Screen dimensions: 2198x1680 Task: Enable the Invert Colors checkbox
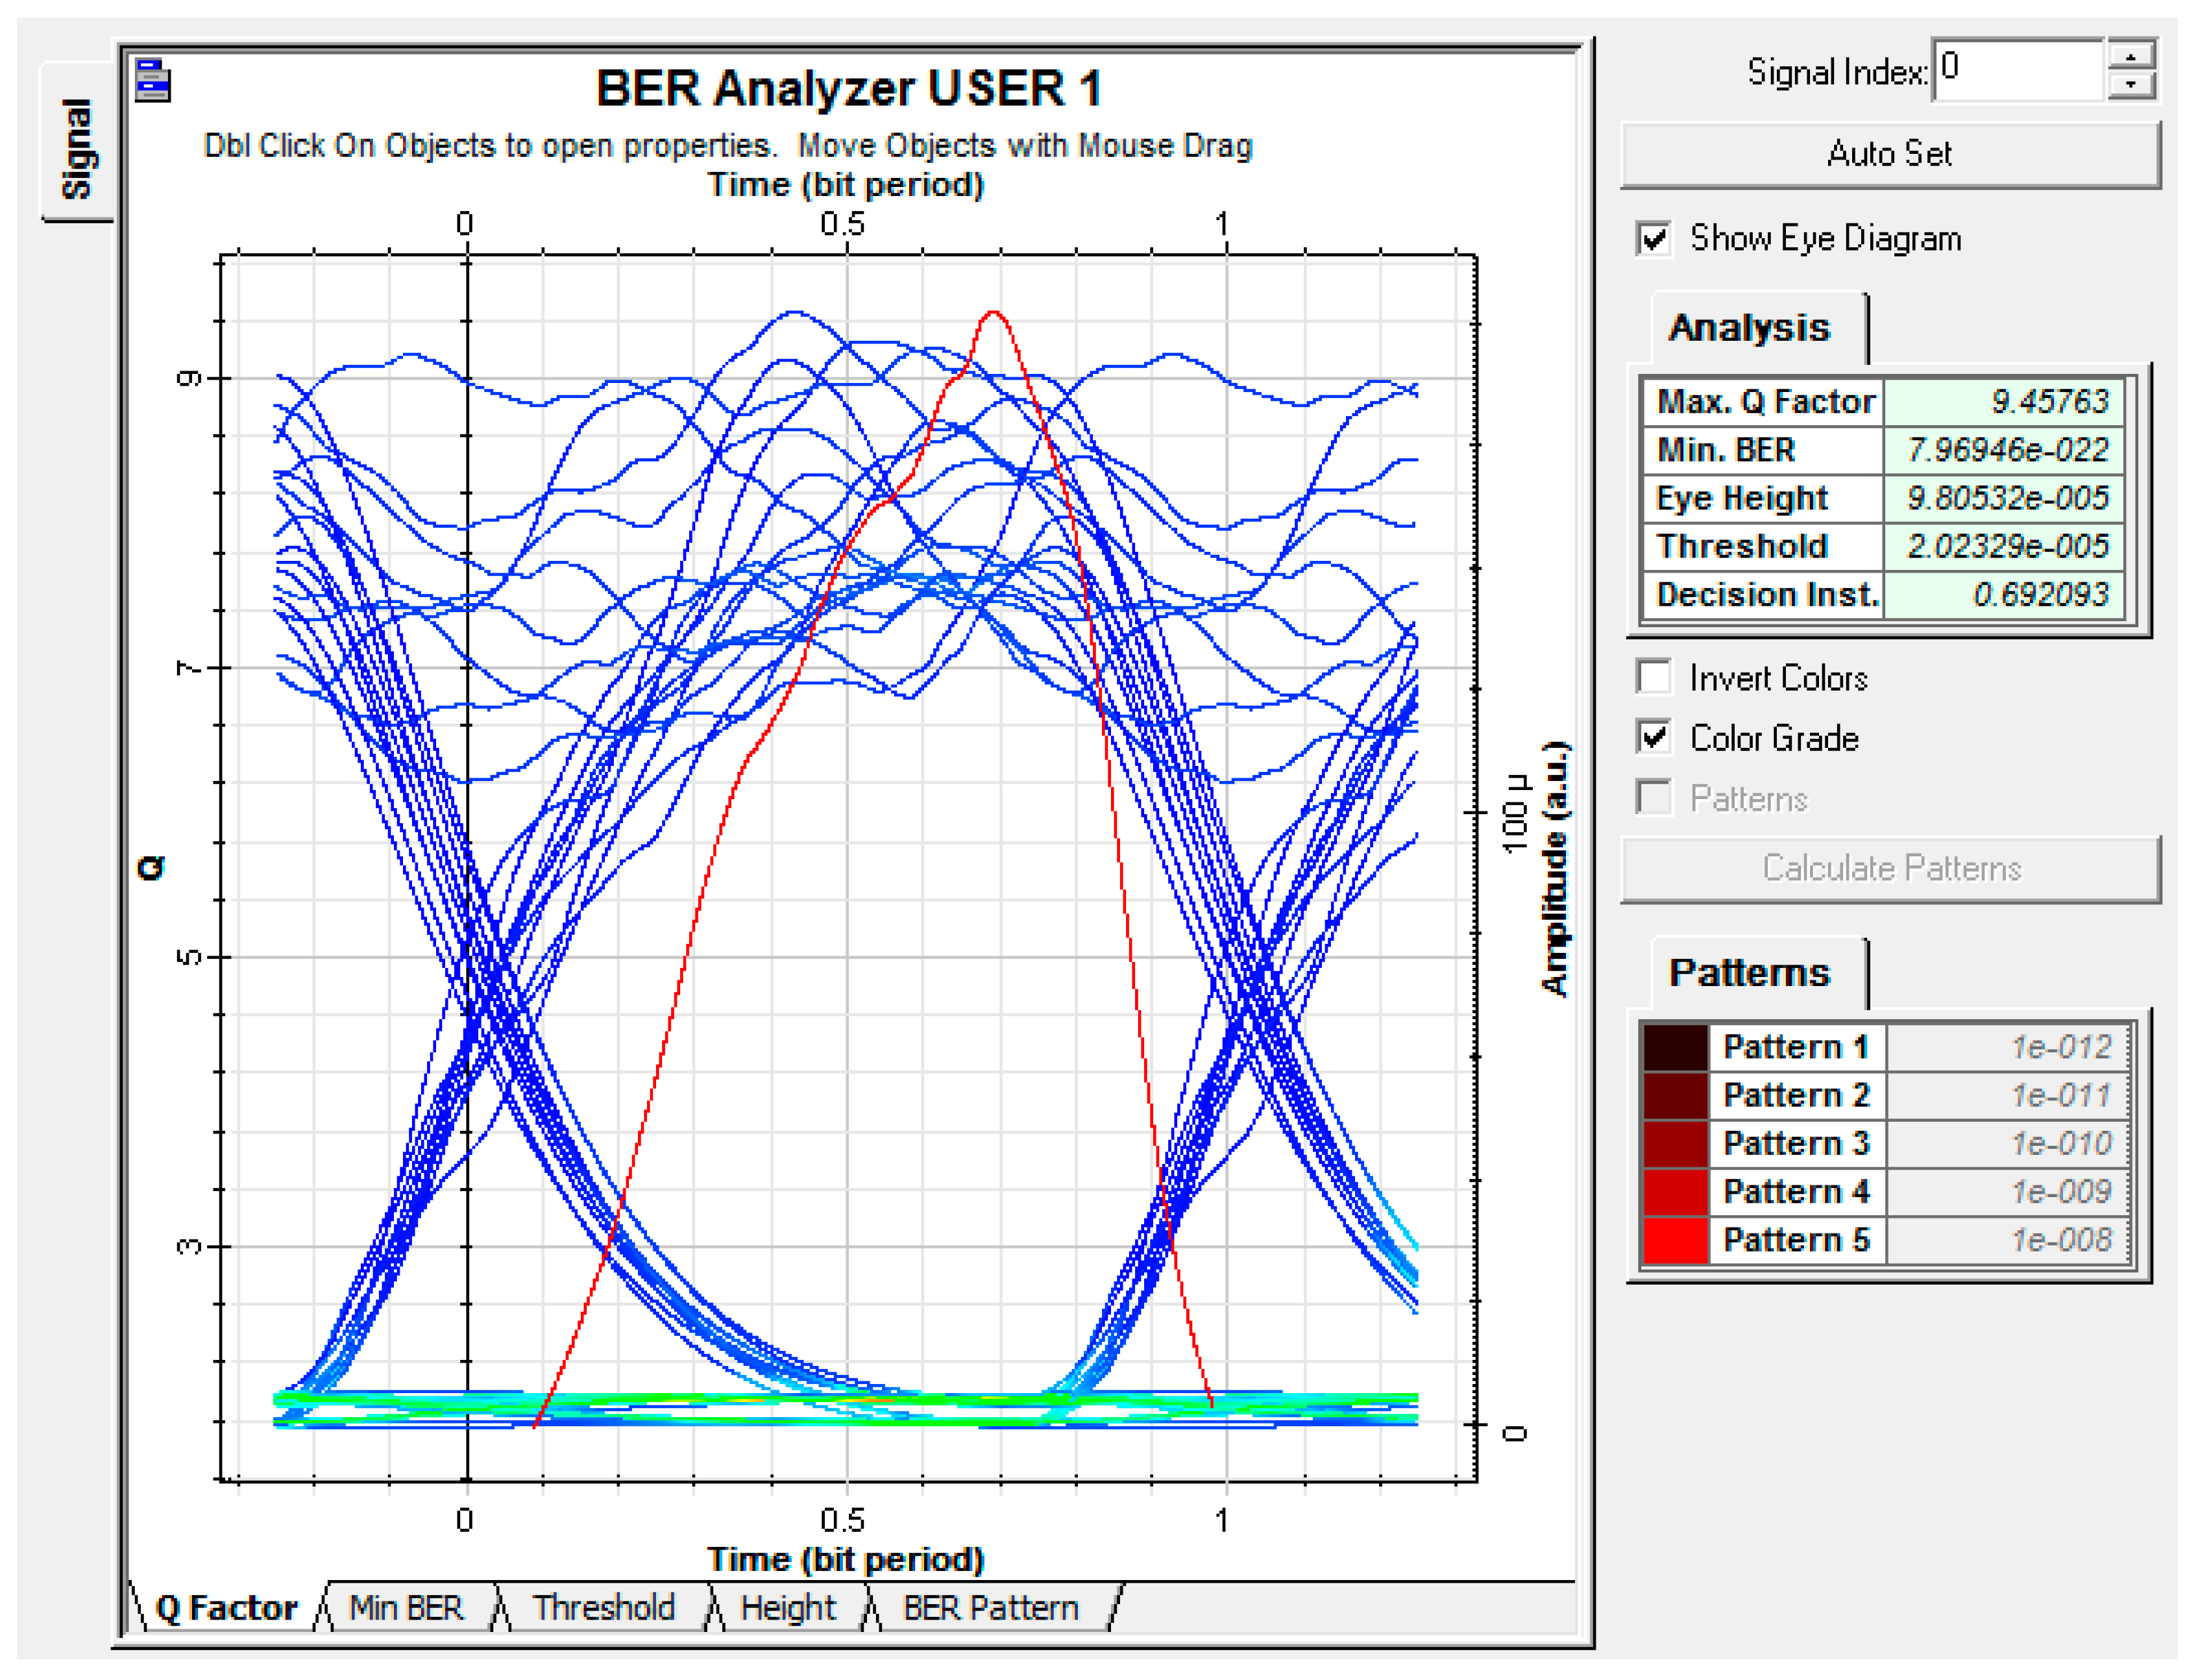point(1654,677)
